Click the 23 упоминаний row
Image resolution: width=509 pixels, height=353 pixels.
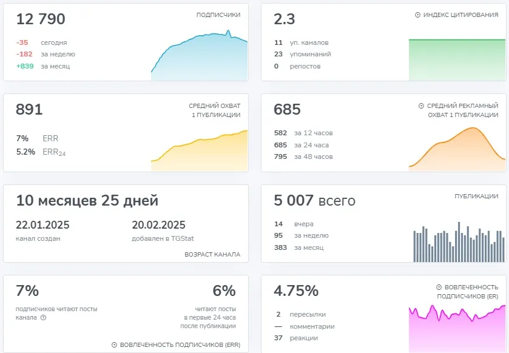tap(303, 54)
